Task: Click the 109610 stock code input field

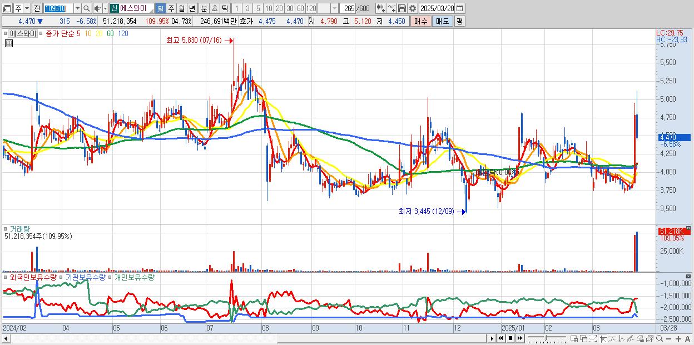Action: [58, 8]
